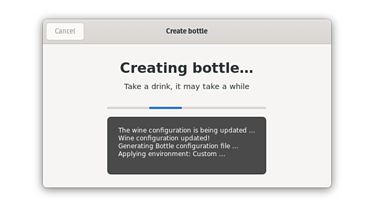Image resolution: width=374 pixels, height=210 pixels.
Task: Click the header bar between Cancel and title
Action: (124, 31)
